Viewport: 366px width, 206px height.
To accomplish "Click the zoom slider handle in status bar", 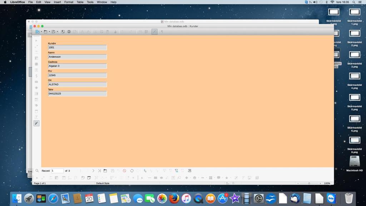I will [x=309, y=183].
